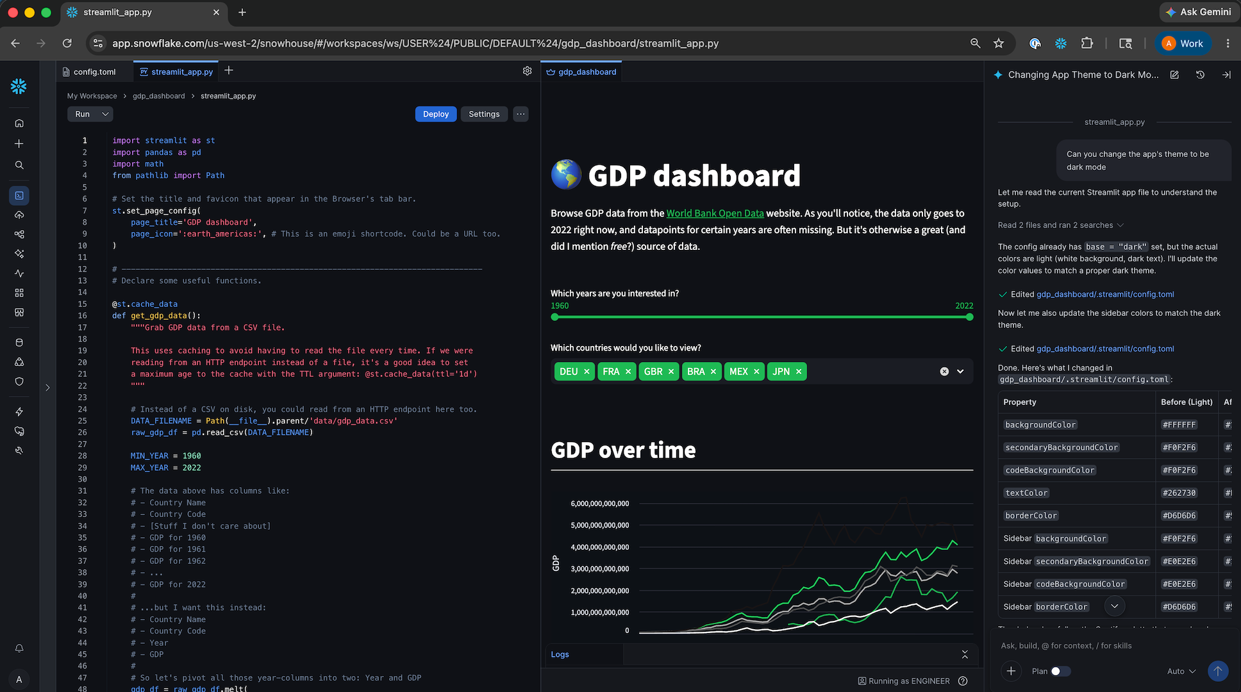Close the Logs panel
The width and height of the screenshot is (1241, 692).
coord(965,654)
